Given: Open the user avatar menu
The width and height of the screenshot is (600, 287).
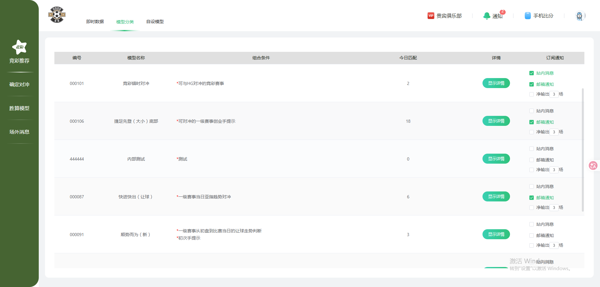Looking at the screenshot, I should click(x=580, y=16).
